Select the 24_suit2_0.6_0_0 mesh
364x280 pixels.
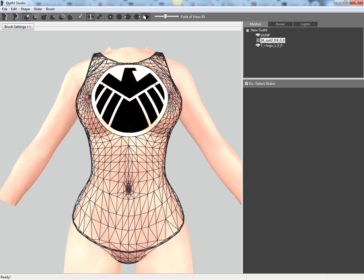(x=273, y=40)
